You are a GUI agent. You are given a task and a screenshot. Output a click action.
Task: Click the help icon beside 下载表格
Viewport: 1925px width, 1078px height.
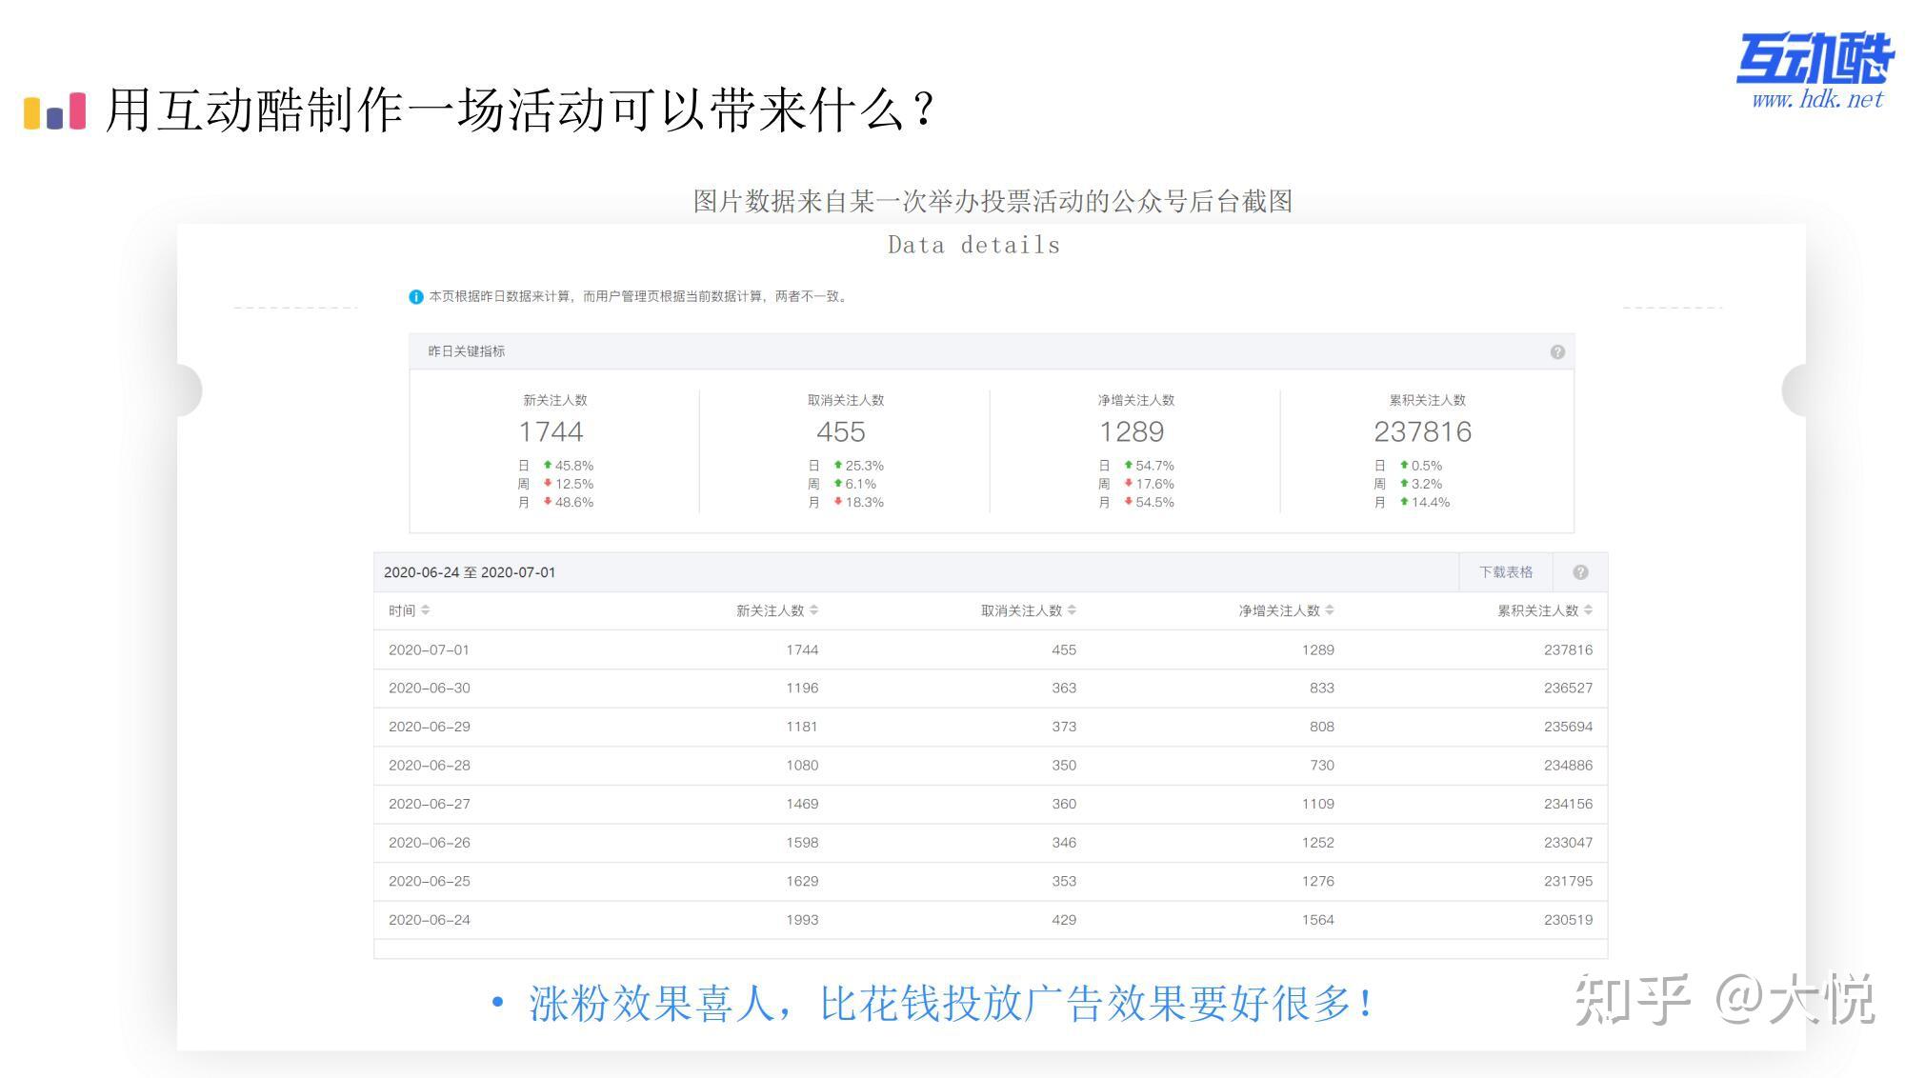tap(1579, 572)
